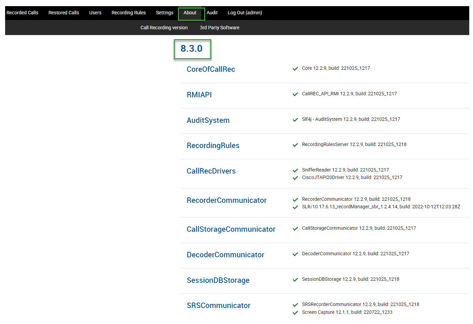473x324 pixels.
Task: Select the Call Recording version subtab
Action: [x=164, y=28]
